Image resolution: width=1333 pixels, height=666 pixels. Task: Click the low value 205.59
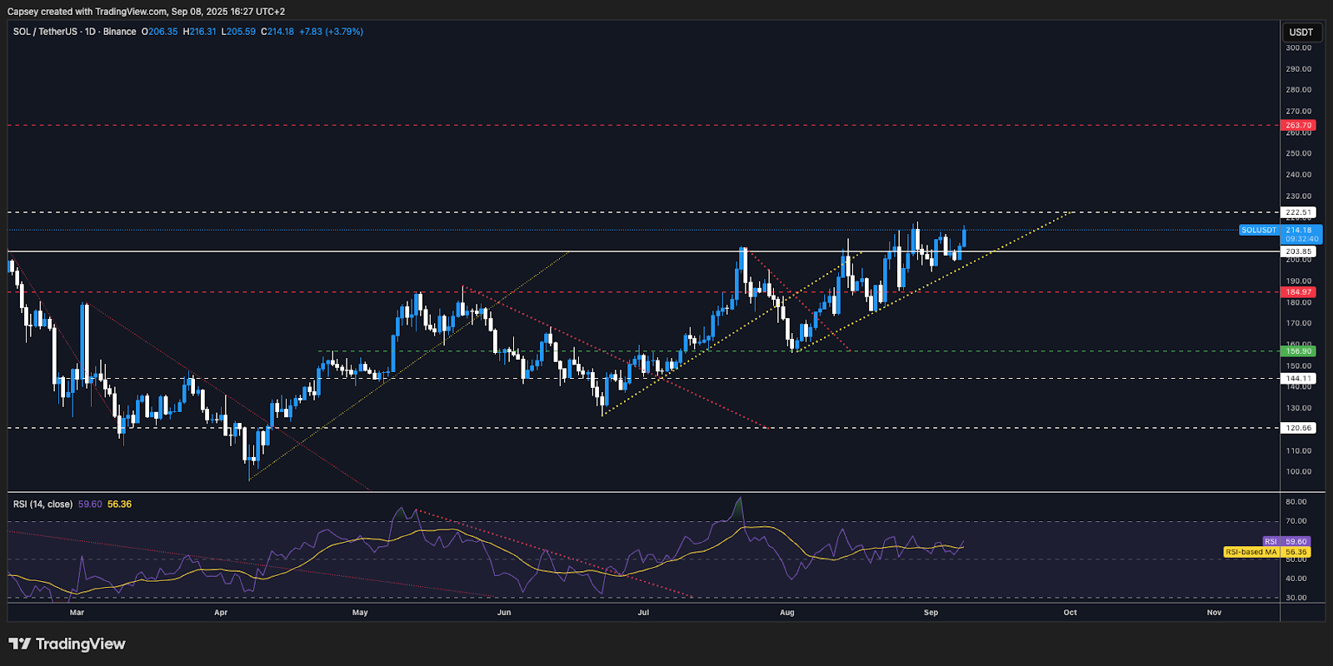(239, 32)
